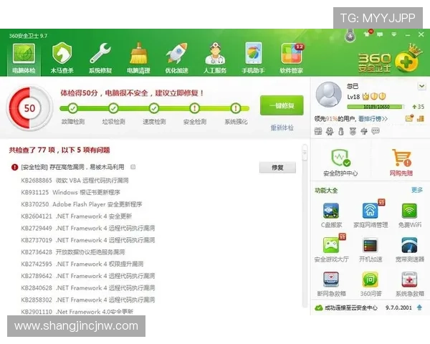Click the cloud security center status icon
Image resolution: width=430 pixels, height=344 pixels.
tap(319, 307)
